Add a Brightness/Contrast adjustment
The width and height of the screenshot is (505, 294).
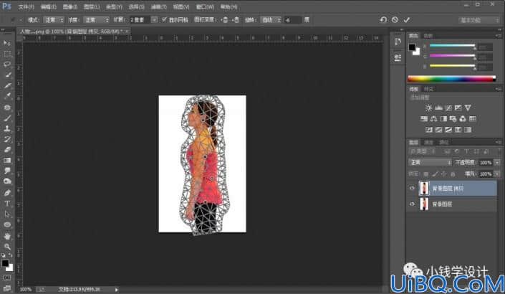coord(428,108)
